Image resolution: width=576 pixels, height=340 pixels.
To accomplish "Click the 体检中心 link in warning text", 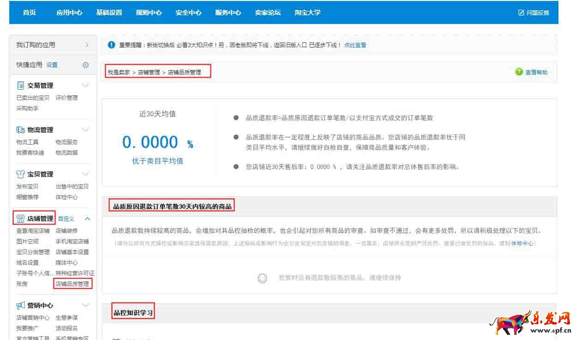I will [x=522, y=243].
